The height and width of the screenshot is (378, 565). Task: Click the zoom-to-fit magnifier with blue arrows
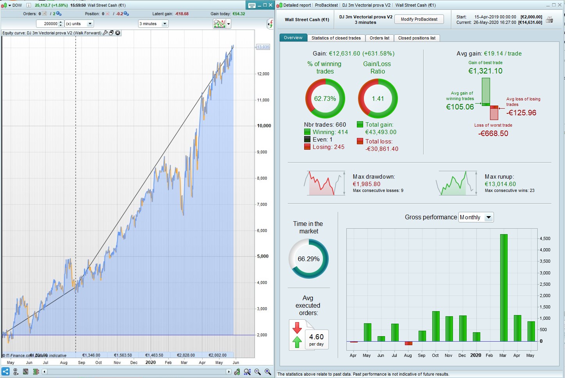(x=247, y=372)
